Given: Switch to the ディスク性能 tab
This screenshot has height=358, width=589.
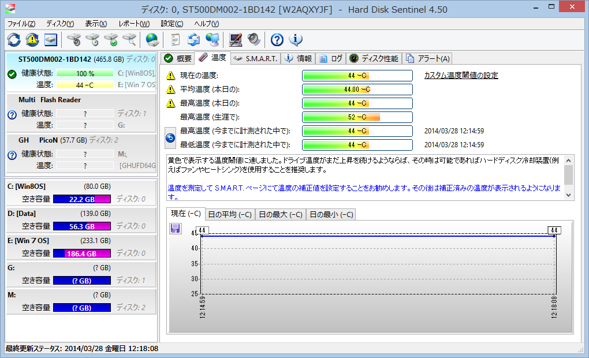Looking at the screenshot, I should coord(374,58).
